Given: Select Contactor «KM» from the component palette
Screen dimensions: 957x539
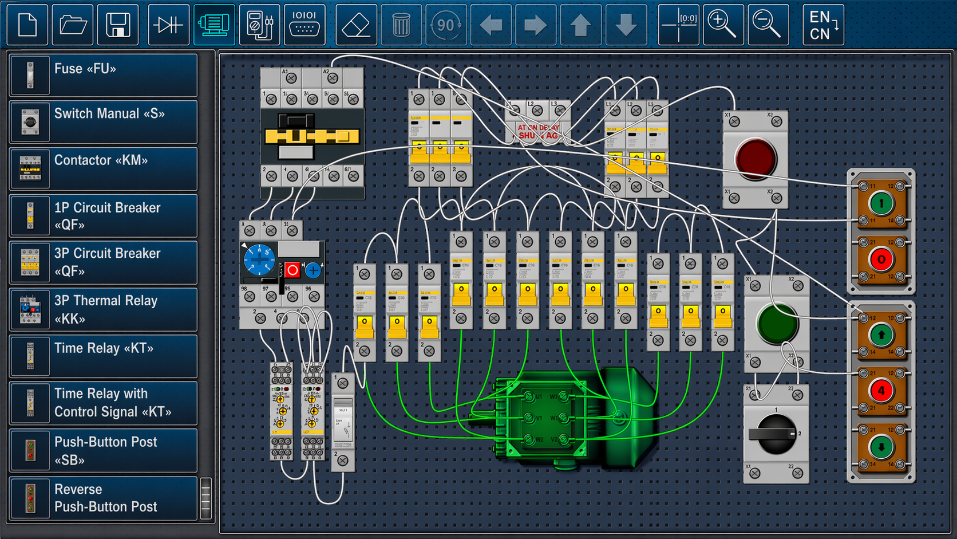Looking at the screenshot, I should coord(103,168).
